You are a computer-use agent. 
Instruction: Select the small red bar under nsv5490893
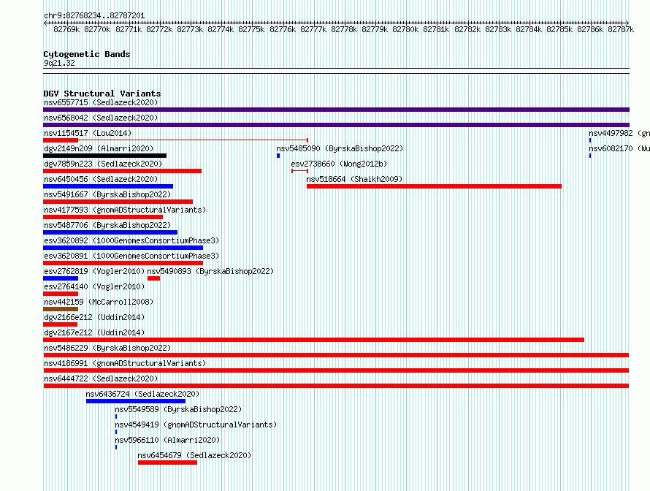coord(154,278)
